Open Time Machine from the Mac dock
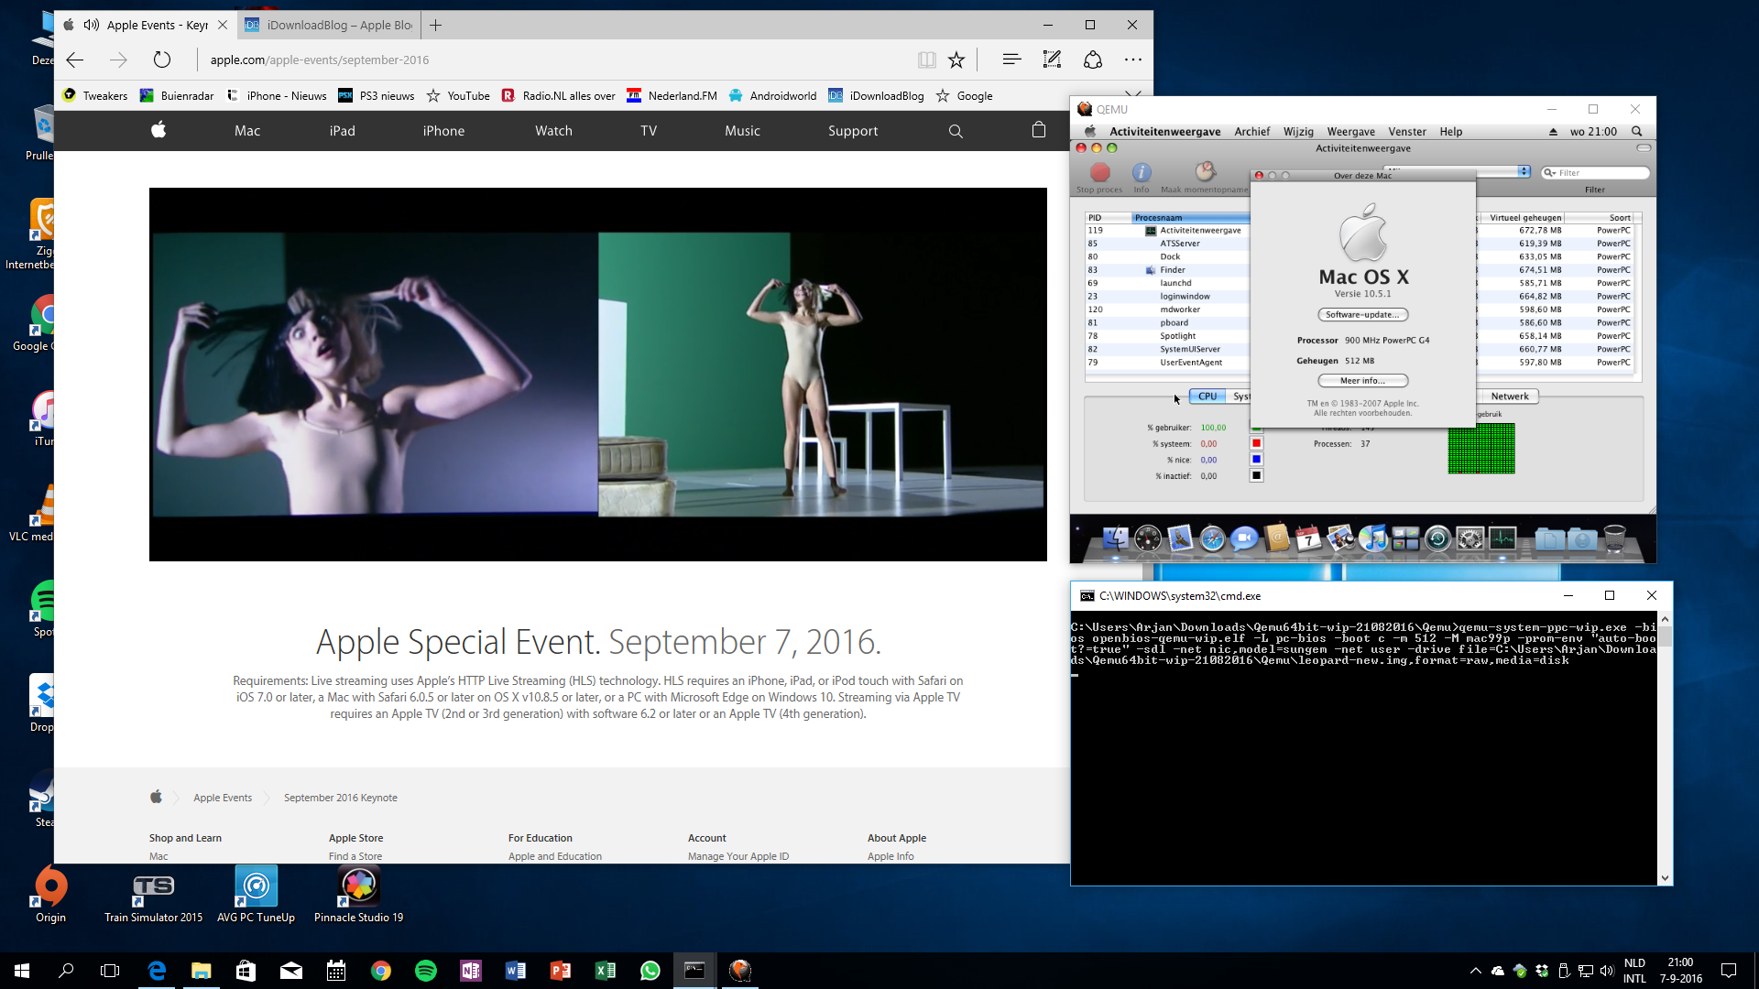1759x989 pixels. [1437, 539]
